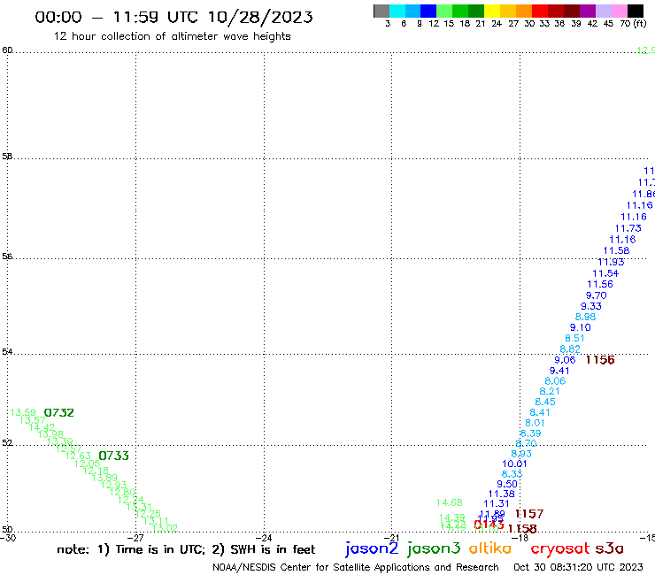Image resolution: width=655 pixels, height=575 pixels.
Task: Pick the orange 30 ft legend swatch
Action: [524, 11]
